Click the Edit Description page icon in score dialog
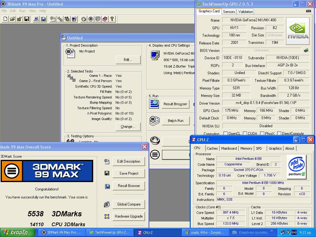The width and height of the screenshot is (316, 237). pyautogui.click(x=107, y=161)
